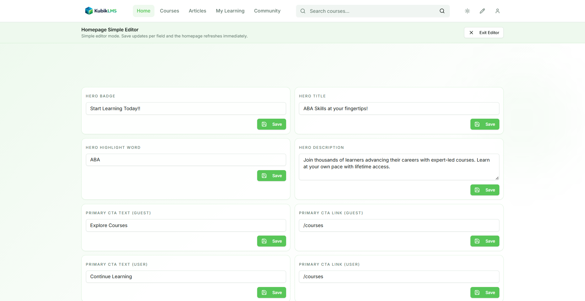Click the 'PRIMARY CTA TEXT (USER)' label
Viewport: 585px width, 301px height.
click(x=117, y=264)
